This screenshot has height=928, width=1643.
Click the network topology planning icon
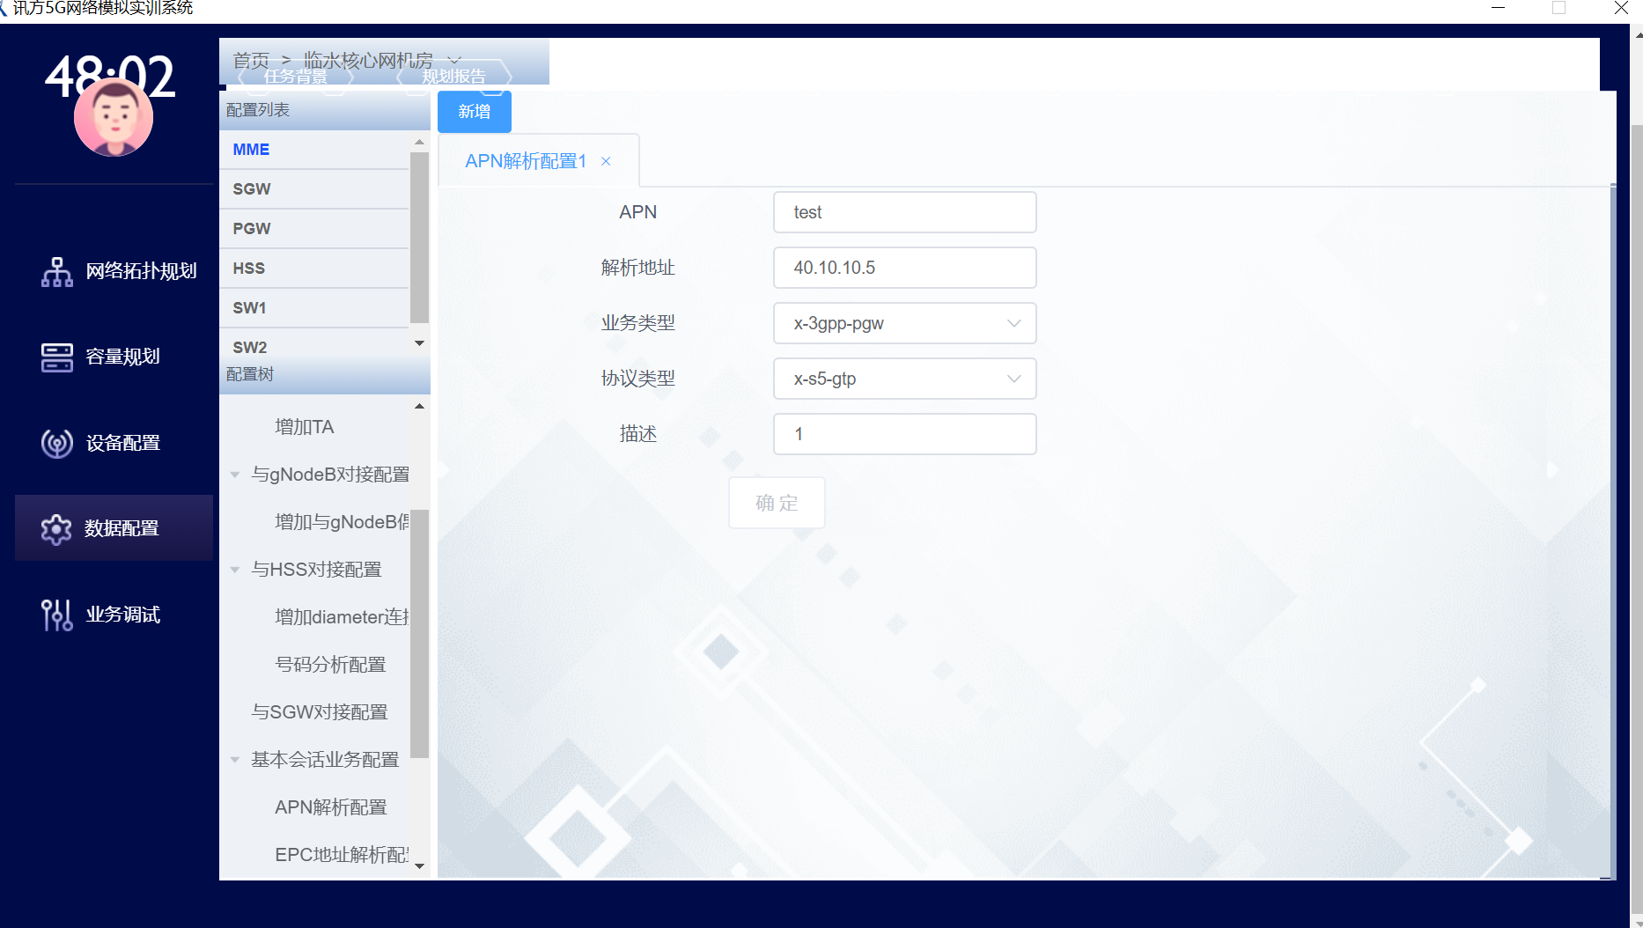[x=57, y=271]
